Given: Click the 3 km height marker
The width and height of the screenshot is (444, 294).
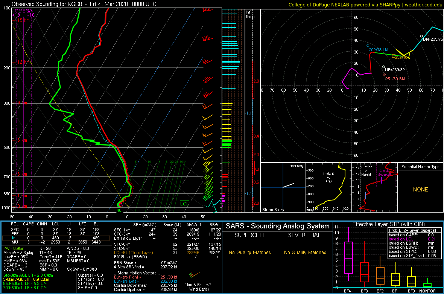Looking at the screenshot, I should coord(22,174).
